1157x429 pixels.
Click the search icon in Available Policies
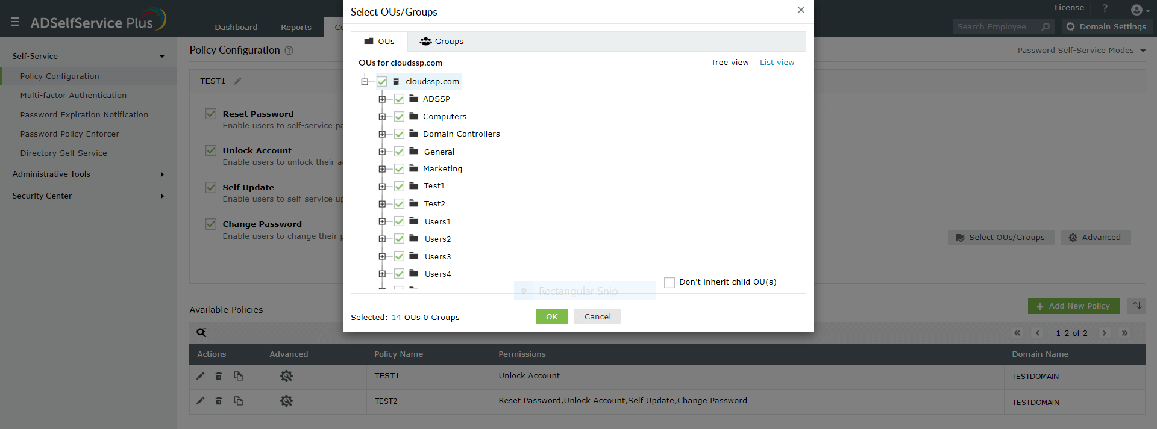(201, 332)
